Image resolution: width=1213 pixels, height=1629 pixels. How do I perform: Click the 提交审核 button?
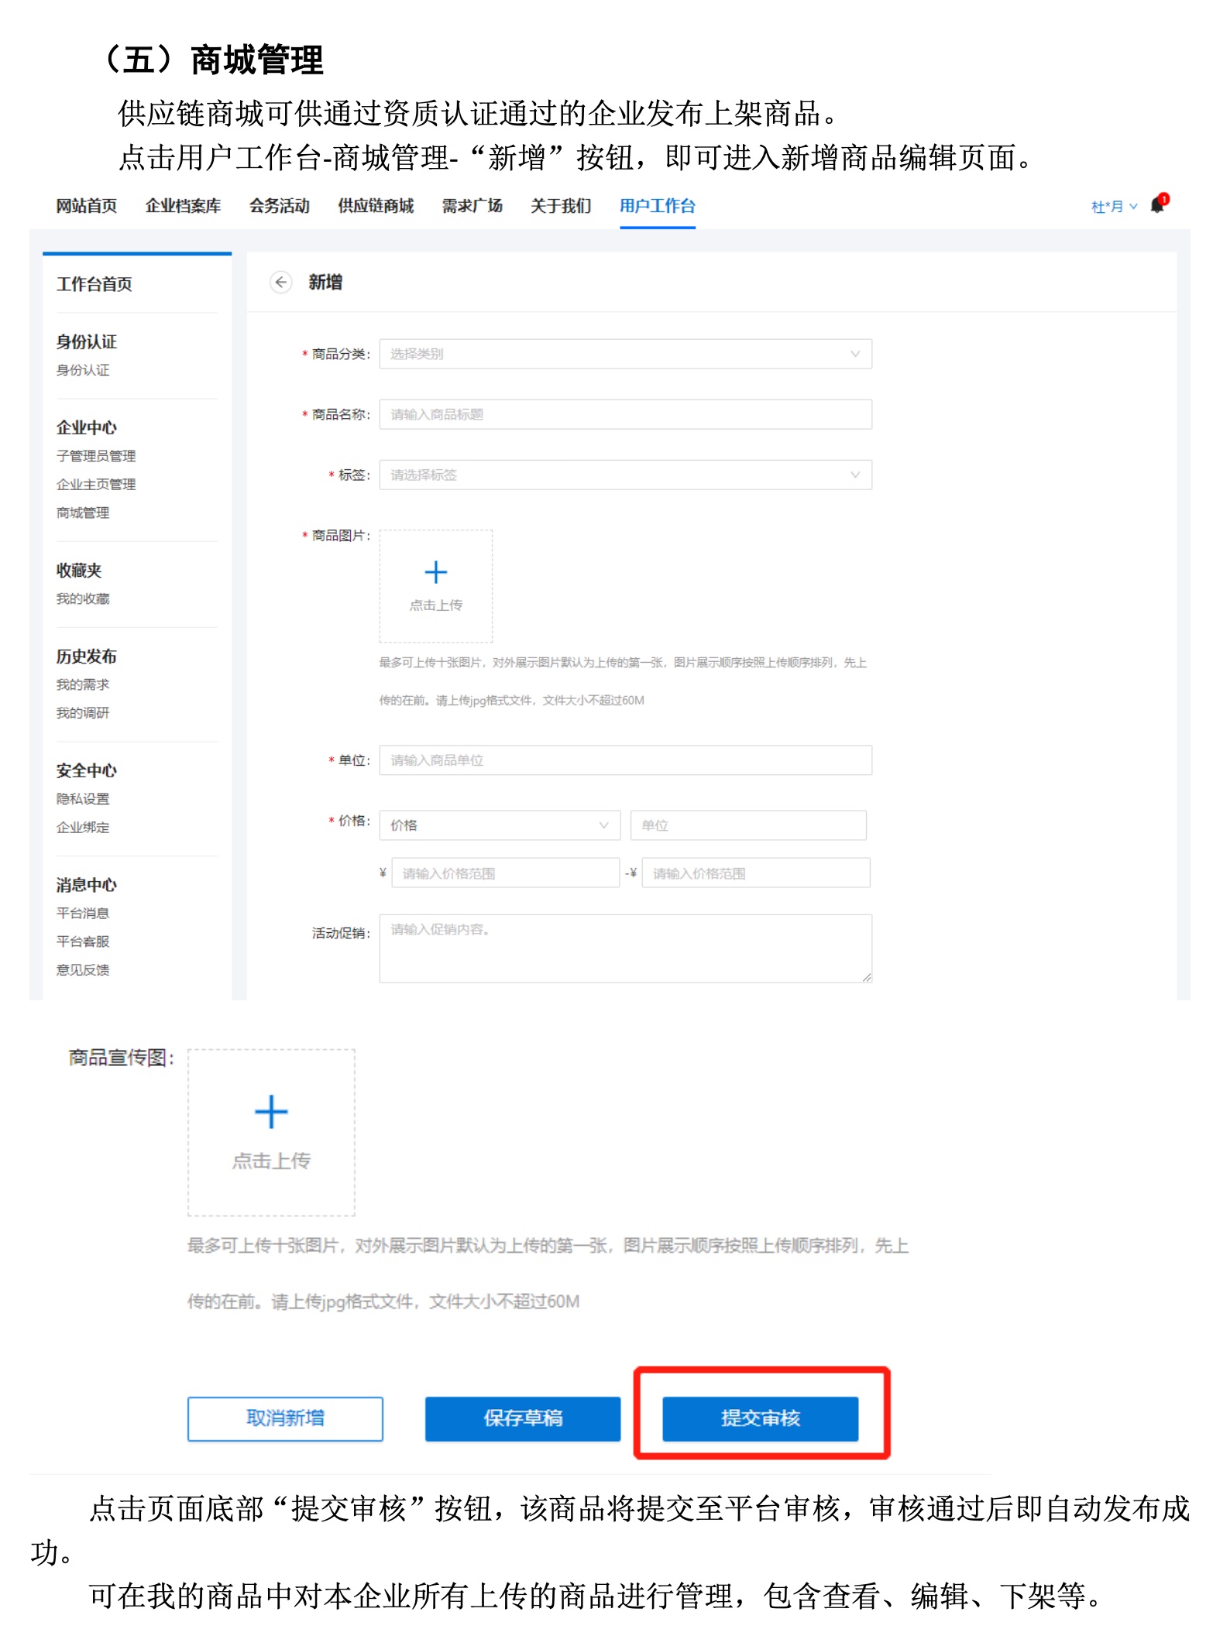click(x=761, y=1418)
